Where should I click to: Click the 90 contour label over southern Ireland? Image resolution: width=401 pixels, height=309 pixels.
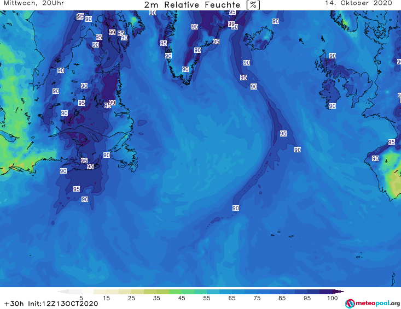pyautogui.click(x=332, y=106)
